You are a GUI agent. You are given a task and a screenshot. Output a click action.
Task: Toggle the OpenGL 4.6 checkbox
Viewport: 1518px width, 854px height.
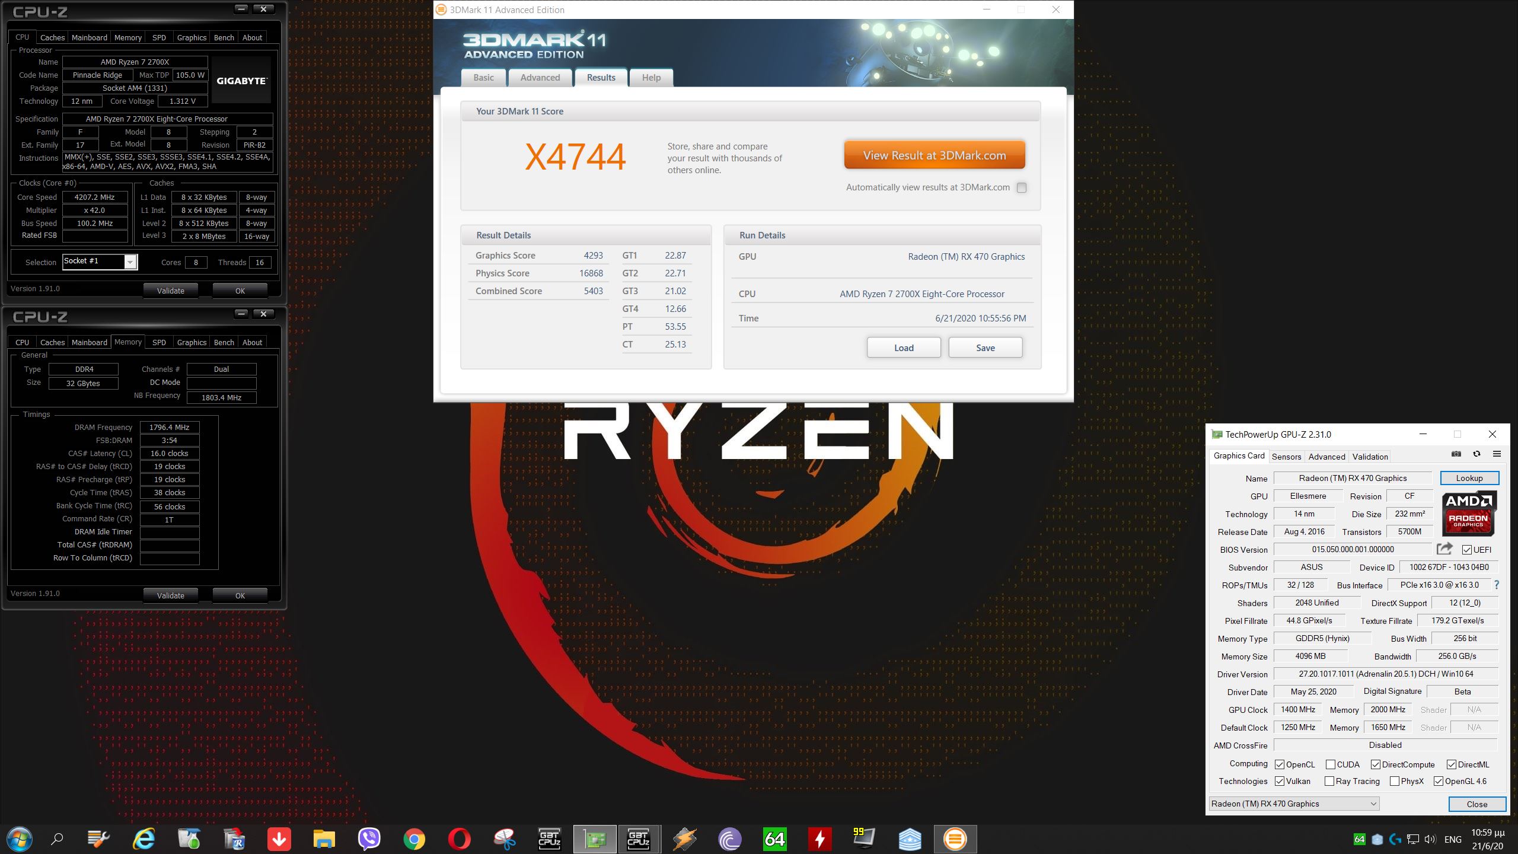[x=1439, y=781]
